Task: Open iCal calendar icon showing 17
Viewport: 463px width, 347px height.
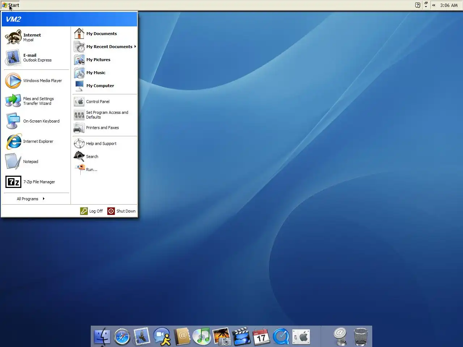Action: [x=261, y=337]
